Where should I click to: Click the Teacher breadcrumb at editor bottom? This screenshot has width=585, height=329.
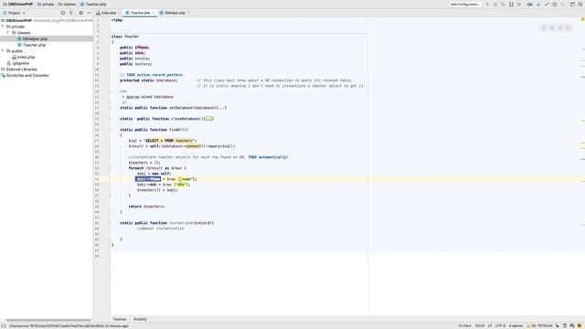coord(120,319)
